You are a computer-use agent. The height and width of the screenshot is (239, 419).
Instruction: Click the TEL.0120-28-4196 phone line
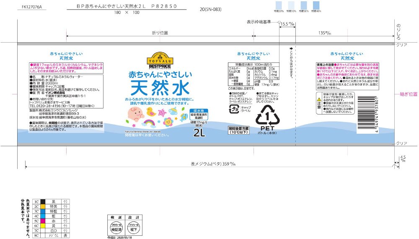coord(62,106)
